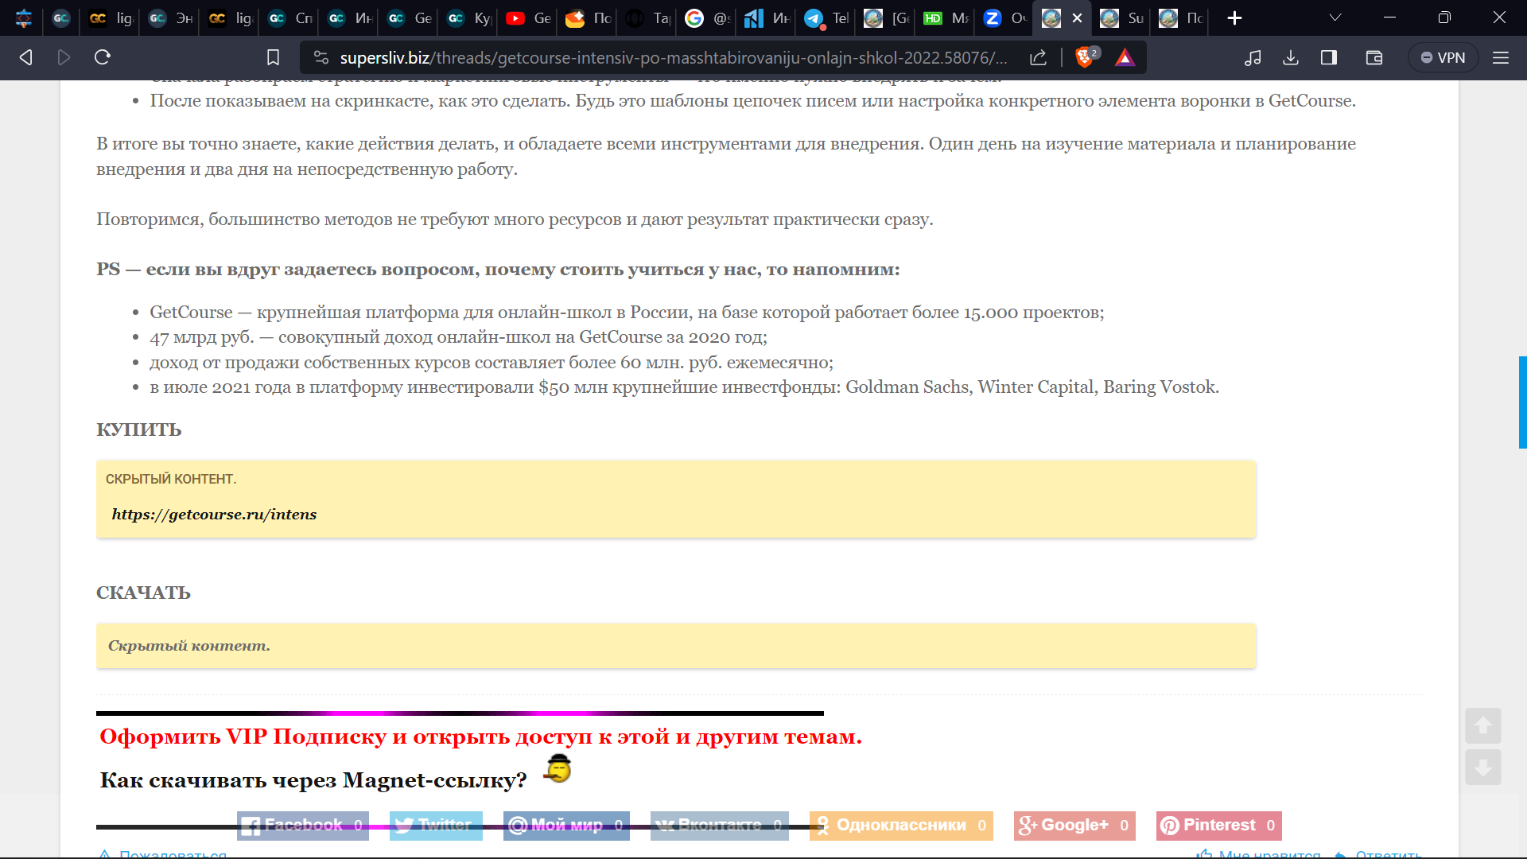Screen dimensions: 1527x859
Task: Click the 'Скрытый контент.' box under СКАЧАТЬ
Action: (x=676, y=646)
